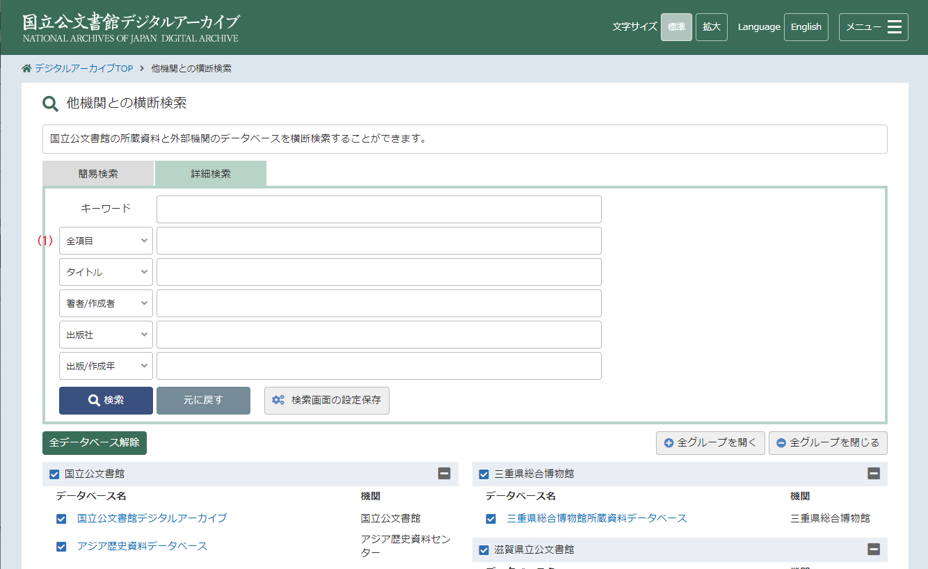Focus the input next to 出版/作成年
The height and width of the screenshot is (569, 928).
coord(379,366)
